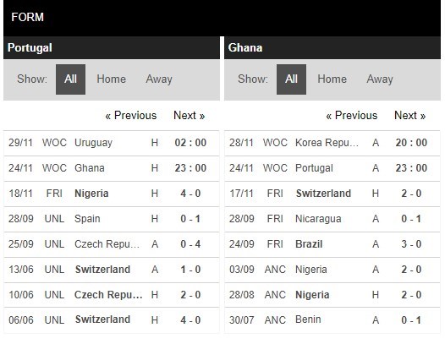Open Ghana's 17/11 friendly versus Switzerland
Viewport: 445px width, 344px height.
click(x=332, y=194)
